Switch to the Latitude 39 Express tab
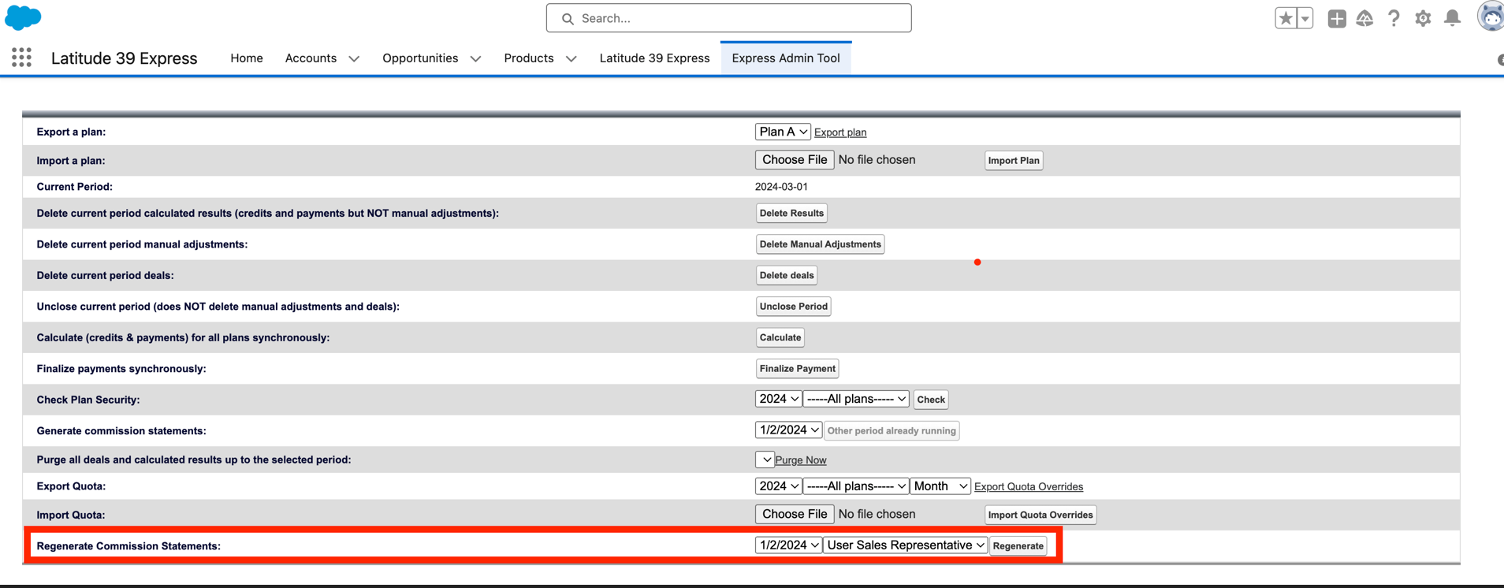The width and height of the screenshot is (1504, 588). 654,58
